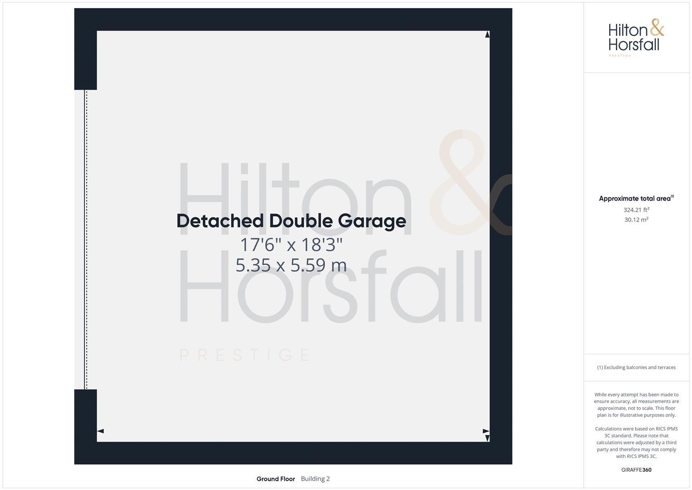Click the Approximate total area heading
Viewport: 692px width, 490px height.
636,198
